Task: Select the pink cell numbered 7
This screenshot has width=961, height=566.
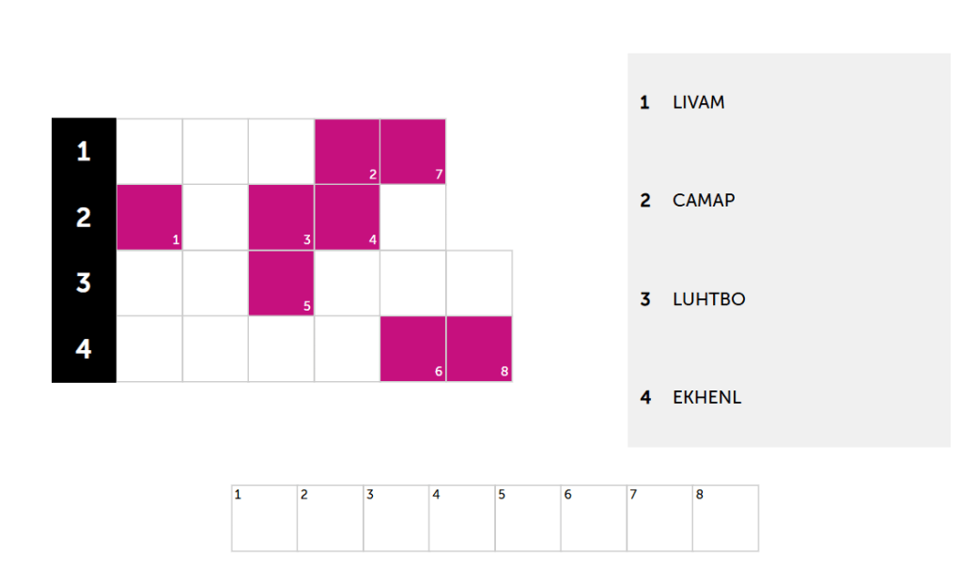Action: tap(412, 151)
